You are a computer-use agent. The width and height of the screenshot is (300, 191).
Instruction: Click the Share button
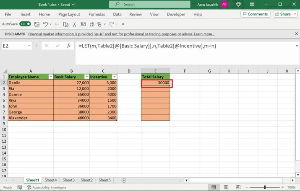[285, 14]
